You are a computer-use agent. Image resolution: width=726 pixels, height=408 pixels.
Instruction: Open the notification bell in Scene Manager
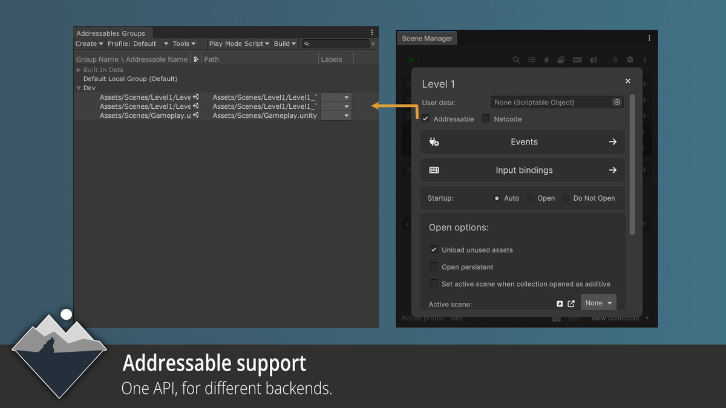pyautogui.click(x=614, y=59)
